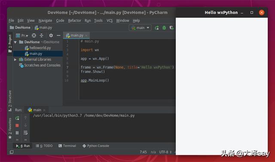
Task: Maximize the Hello wxPython window
Action: [x=252, y=12]
